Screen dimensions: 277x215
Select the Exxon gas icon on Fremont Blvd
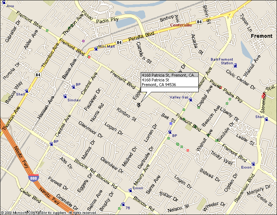coord(253,164)
